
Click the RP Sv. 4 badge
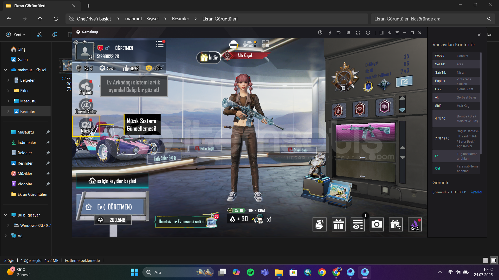[x=85, y=68]
